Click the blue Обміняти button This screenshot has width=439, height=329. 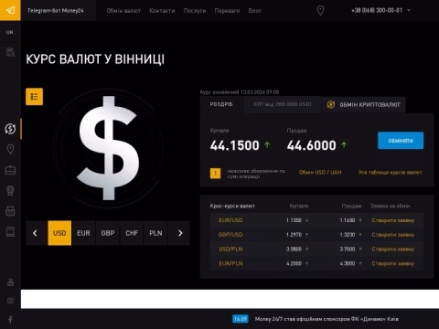(x=401, y=141)
